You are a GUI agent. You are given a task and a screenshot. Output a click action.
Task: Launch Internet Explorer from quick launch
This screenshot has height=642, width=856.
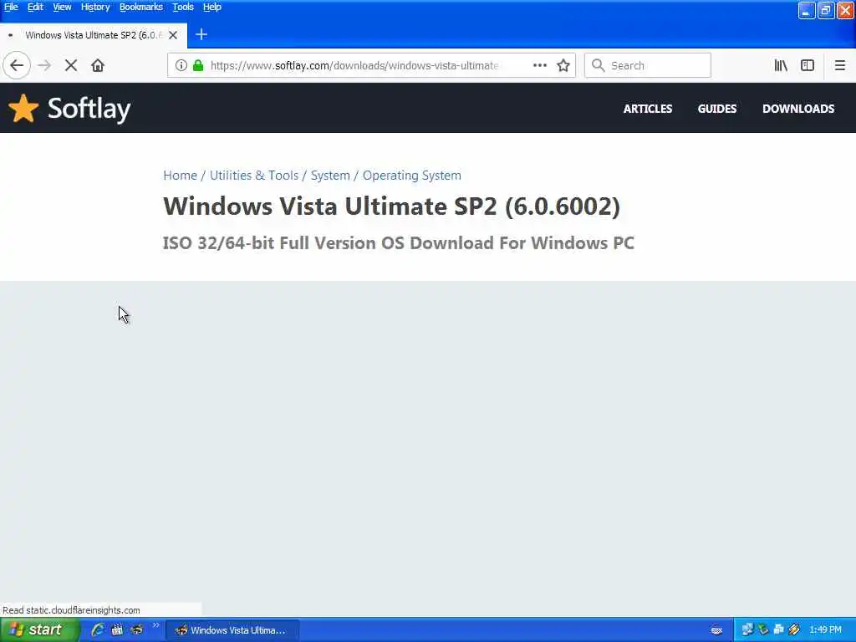click(x=98, y=630)
